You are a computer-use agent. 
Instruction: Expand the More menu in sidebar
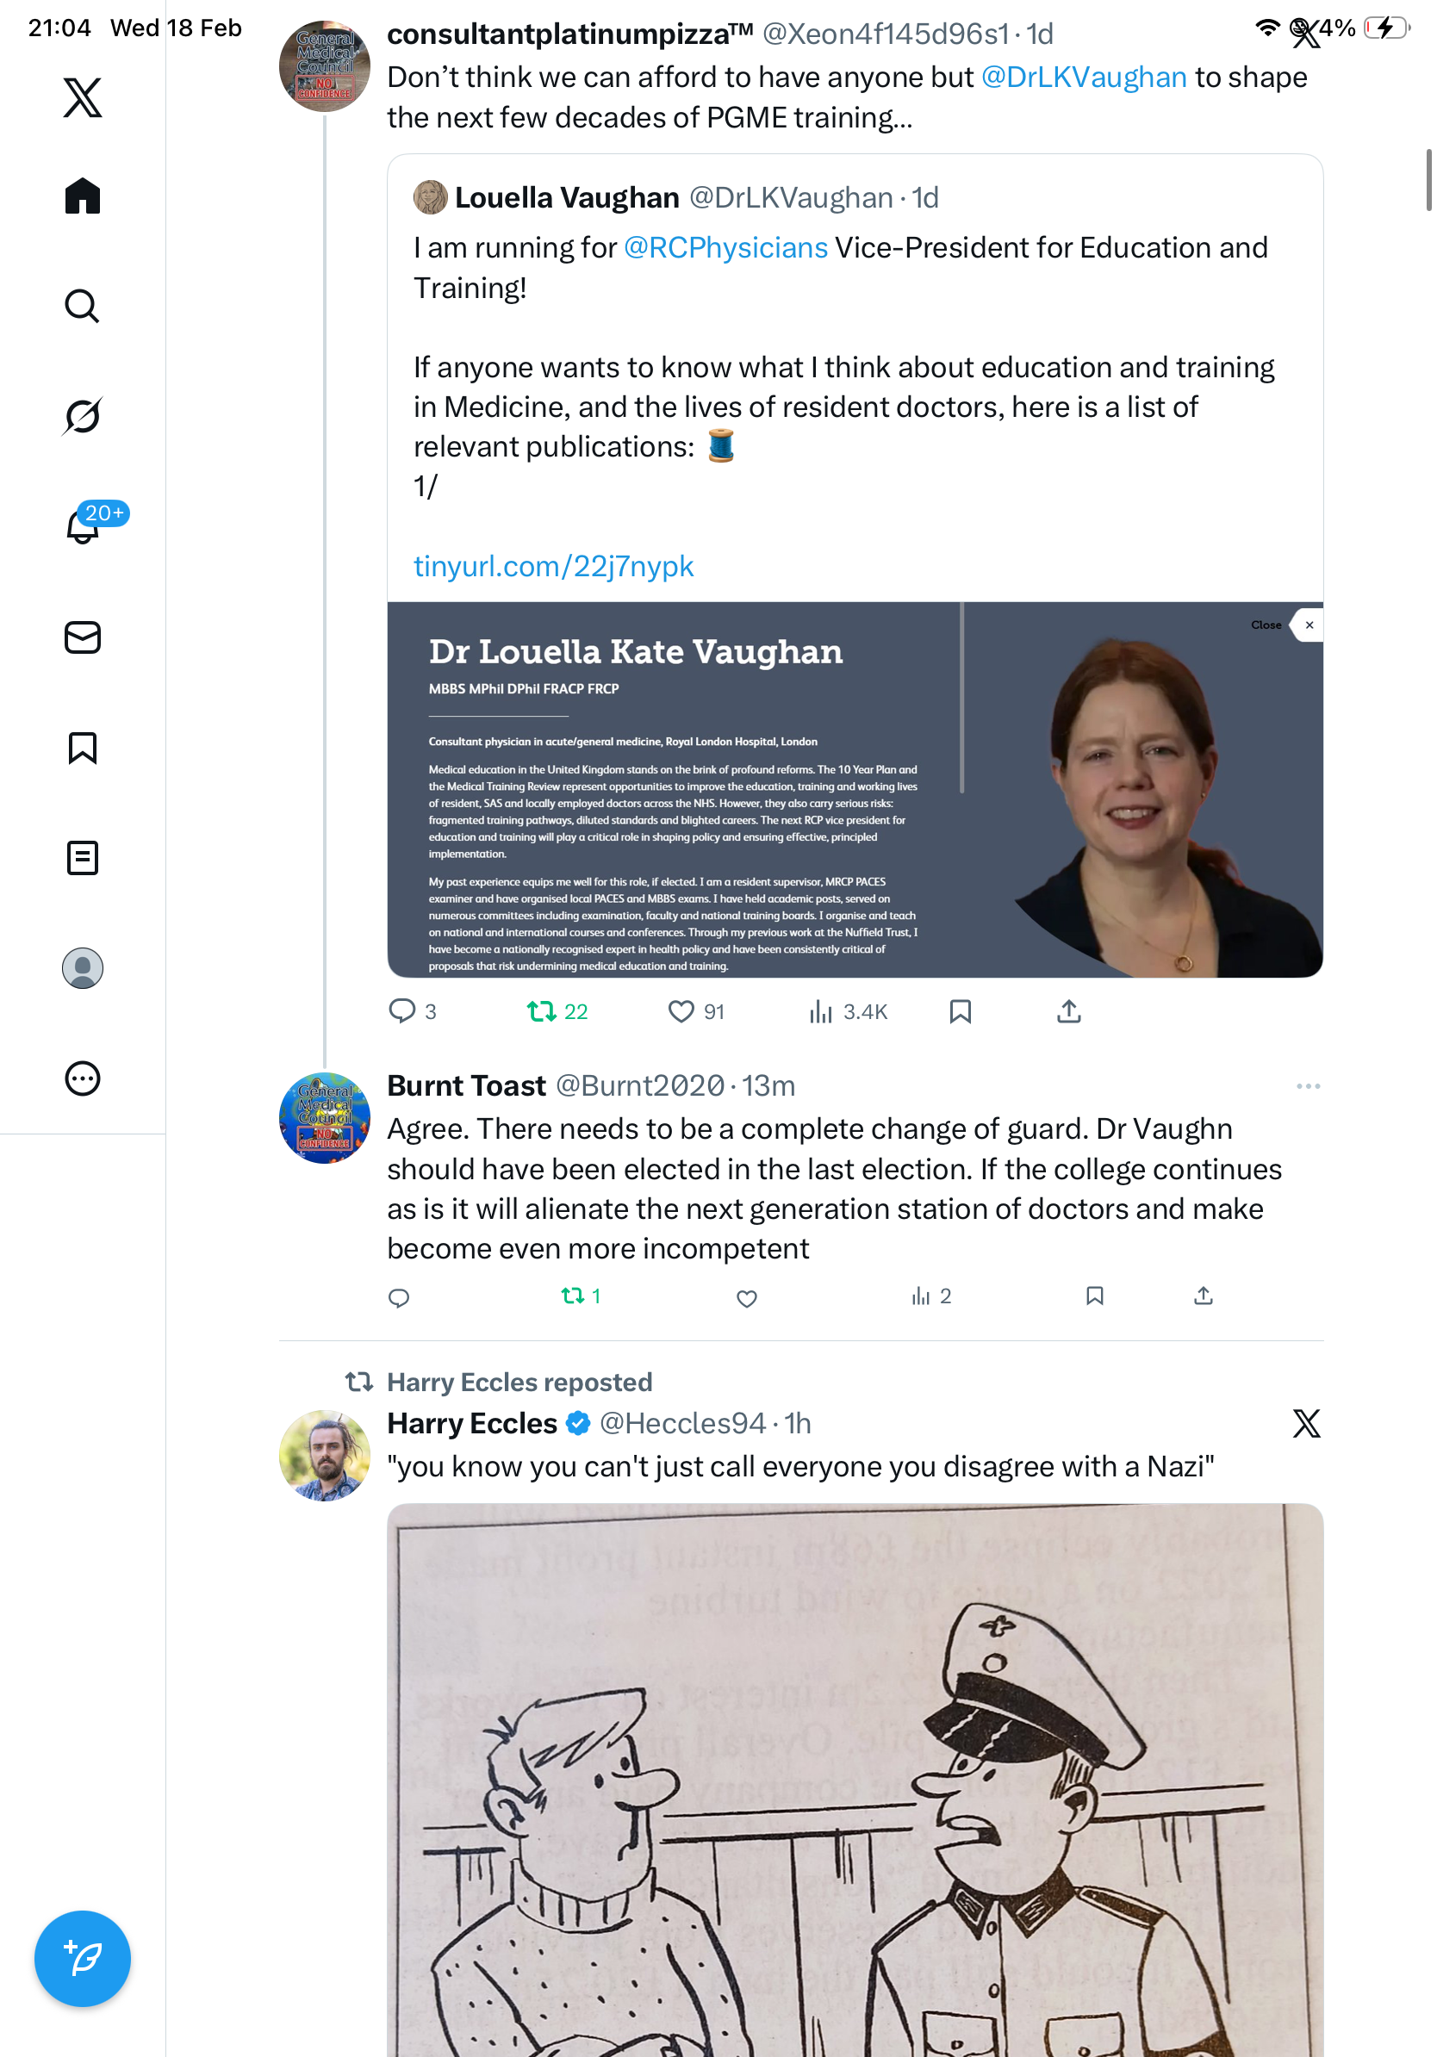[83, 1078]
